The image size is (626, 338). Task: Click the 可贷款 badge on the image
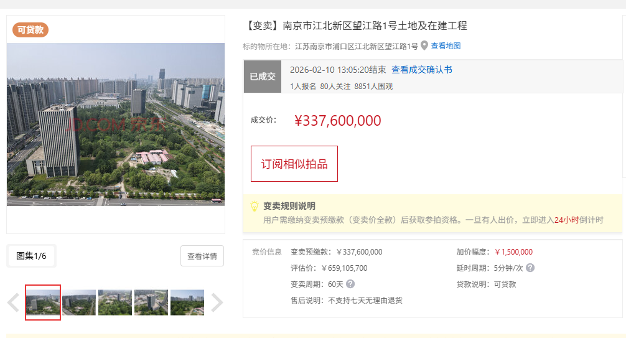click(30, 30)
